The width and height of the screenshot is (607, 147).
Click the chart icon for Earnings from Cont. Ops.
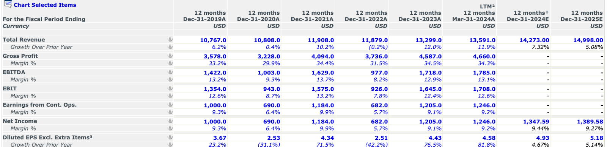(x=170, y=105)
